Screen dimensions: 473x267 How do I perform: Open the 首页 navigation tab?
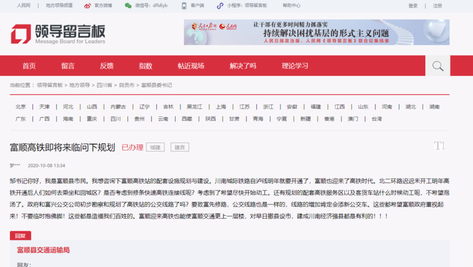[29, 66]
